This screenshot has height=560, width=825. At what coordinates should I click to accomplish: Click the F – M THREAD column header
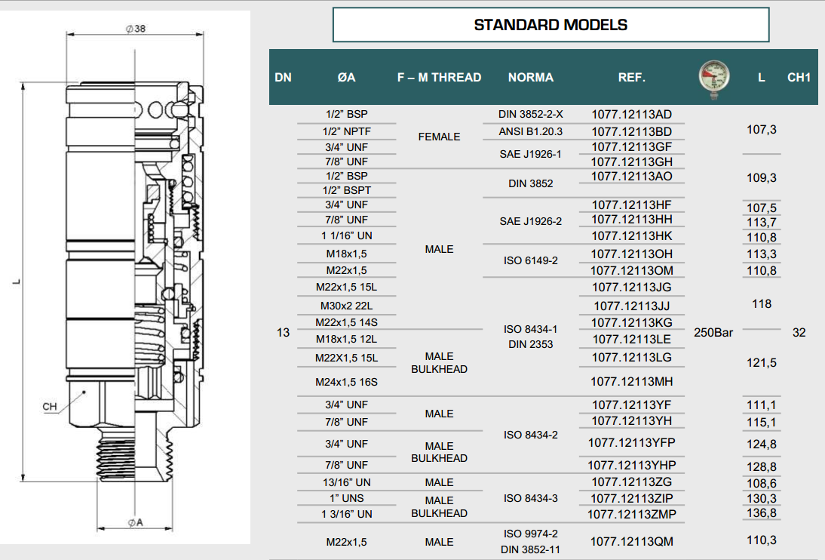click(439, 77)
